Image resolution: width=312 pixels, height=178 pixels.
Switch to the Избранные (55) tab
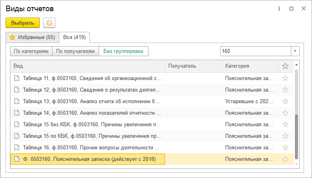pos(33,37)
